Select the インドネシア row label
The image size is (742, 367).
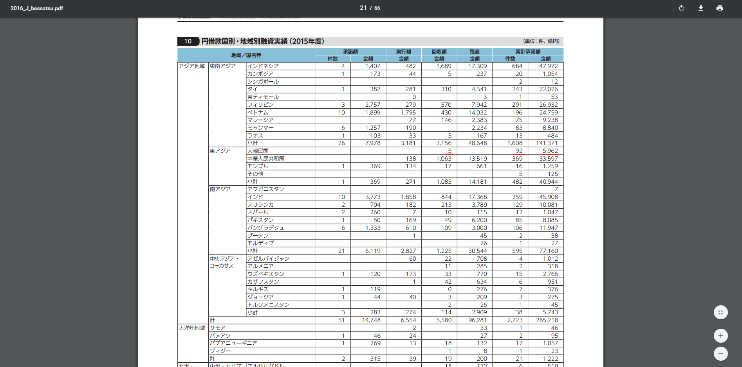263,66
